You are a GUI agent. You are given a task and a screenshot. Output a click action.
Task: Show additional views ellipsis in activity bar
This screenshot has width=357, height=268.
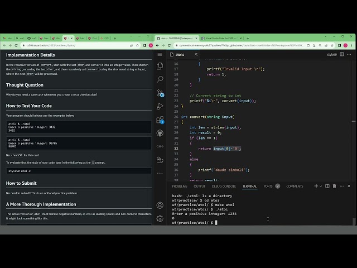160,173
